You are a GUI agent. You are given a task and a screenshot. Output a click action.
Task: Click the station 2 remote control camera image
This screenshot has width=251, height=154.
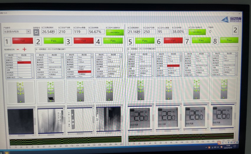tap(51, 92)
